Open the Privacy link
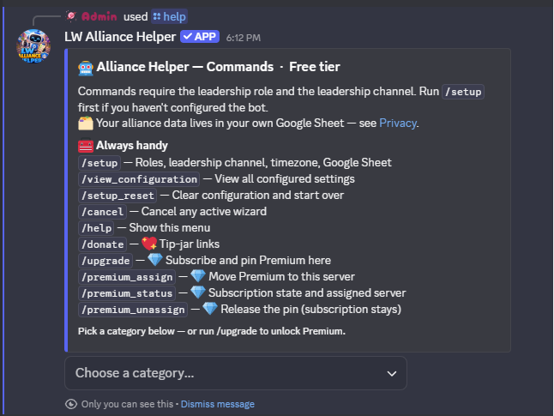The width and height of the screenshot is (554, 416). (397, 123)
